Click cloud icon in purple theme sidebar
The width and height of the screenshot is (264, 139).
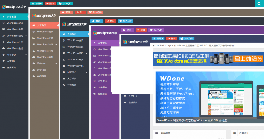coord(94,75)
